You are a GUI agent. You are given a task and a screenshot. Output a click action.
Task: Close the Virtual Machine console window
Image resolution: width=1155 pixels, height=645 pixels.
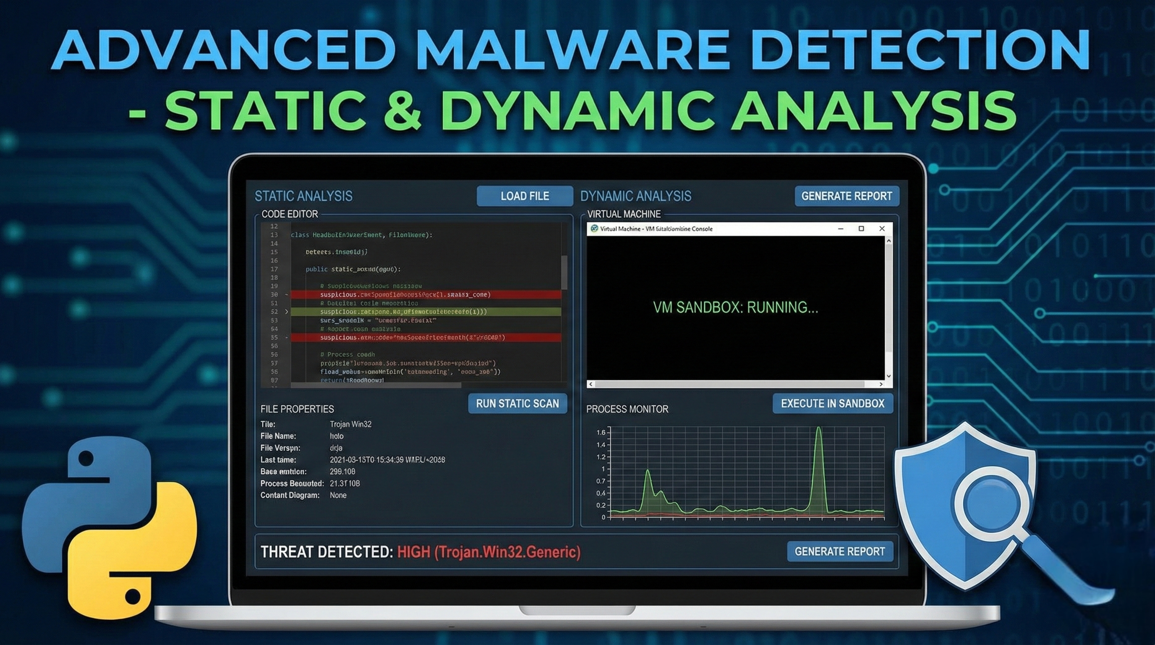pos(882,229)
